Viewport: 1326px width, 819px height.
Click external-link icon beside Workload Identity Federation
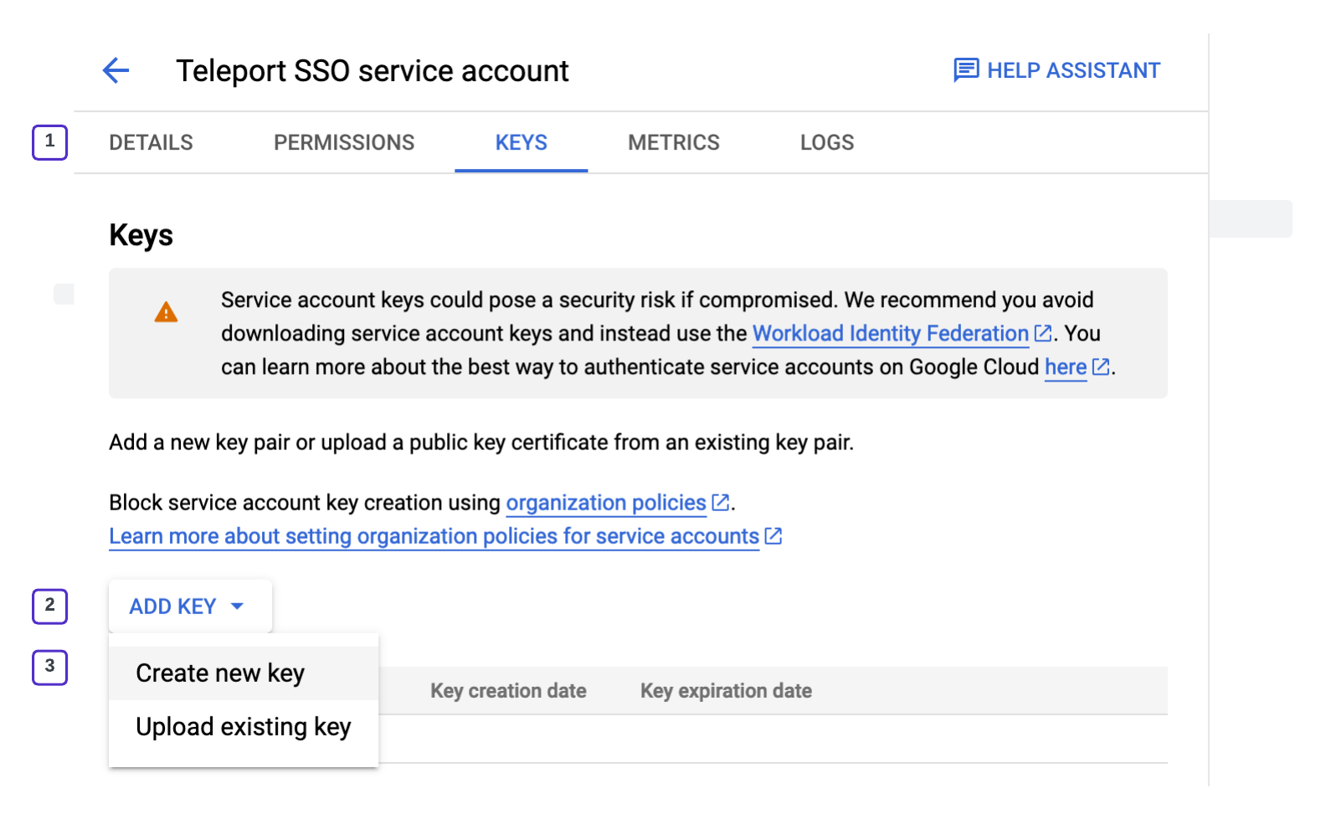[1043, 333]
